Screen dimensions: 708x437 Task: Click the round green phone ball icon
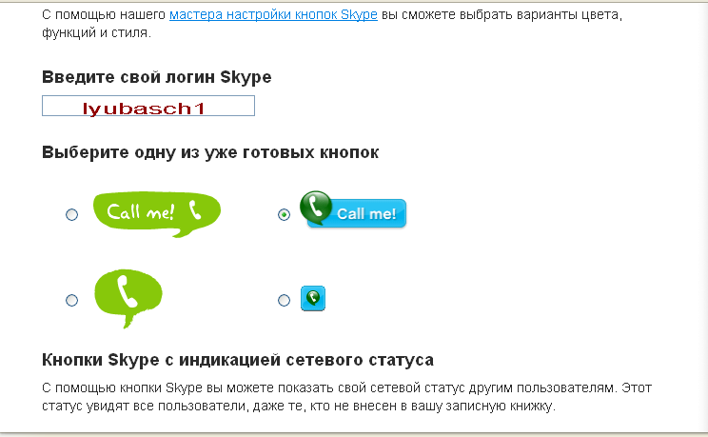coord(316,207)
